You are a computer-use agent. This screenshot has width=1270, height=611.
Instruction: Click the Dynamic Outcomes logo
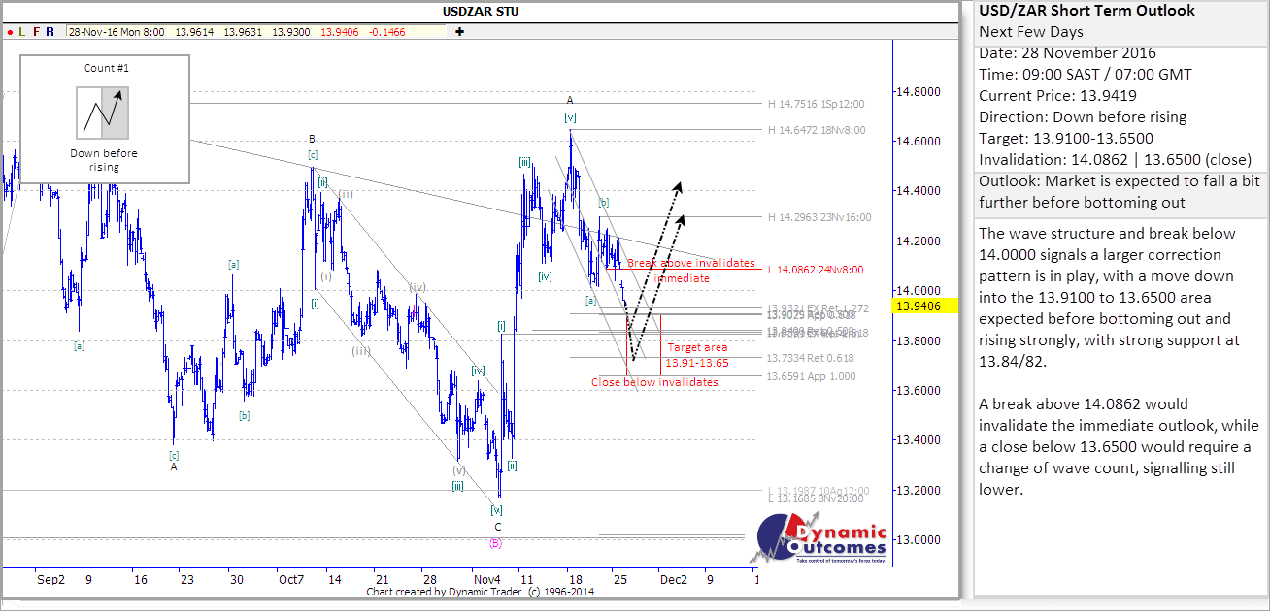pyautogui.click(x=821, y=538)
